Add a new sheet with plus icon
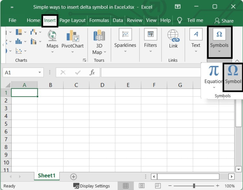243x190 pixels. coord(74,177)
